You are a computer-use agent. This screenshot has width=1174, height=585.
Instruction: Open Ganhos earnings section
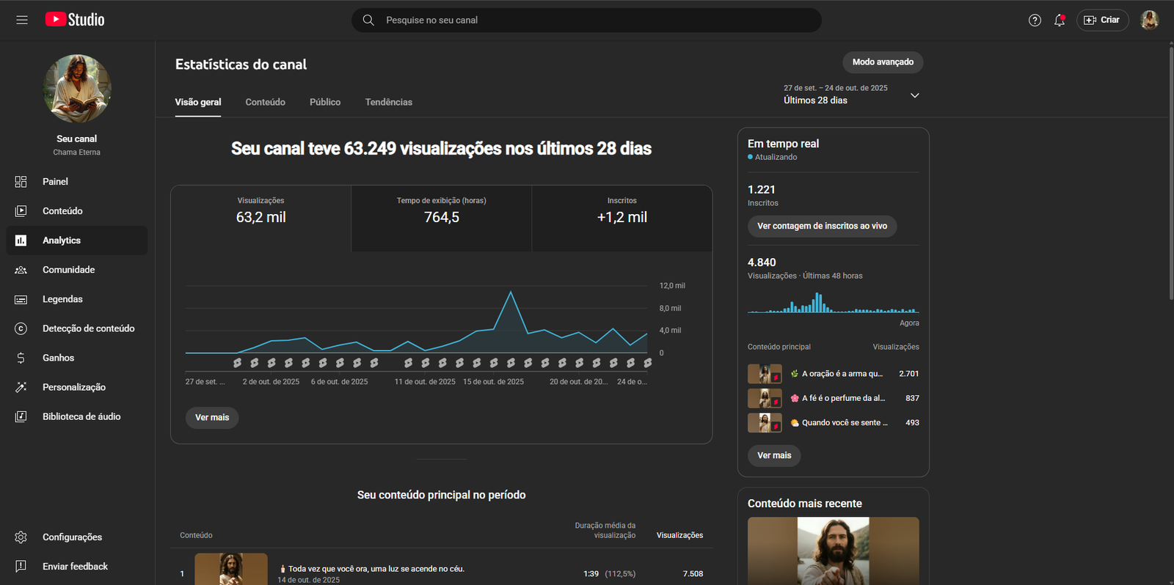click(x=58, y=358)
